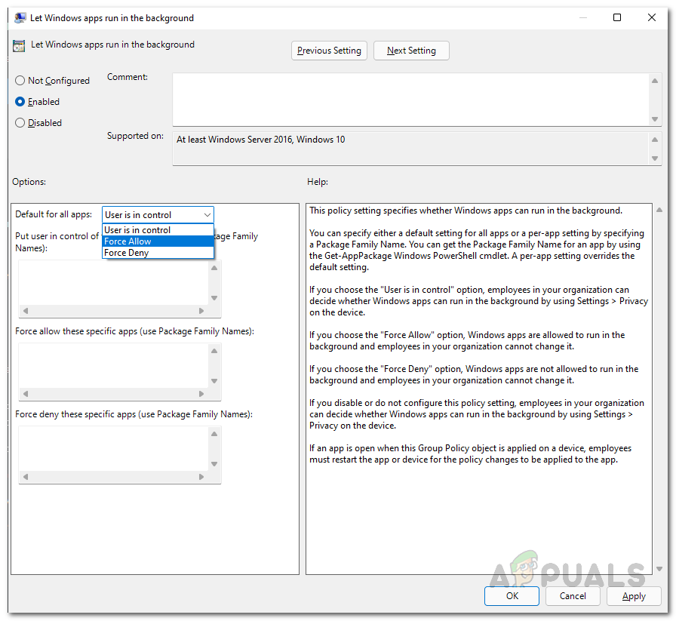Image resolution: width=676 pixels, height=621 pixels.
Task: Click the 'Default for all apps:' label
Action: coord(54,214)
